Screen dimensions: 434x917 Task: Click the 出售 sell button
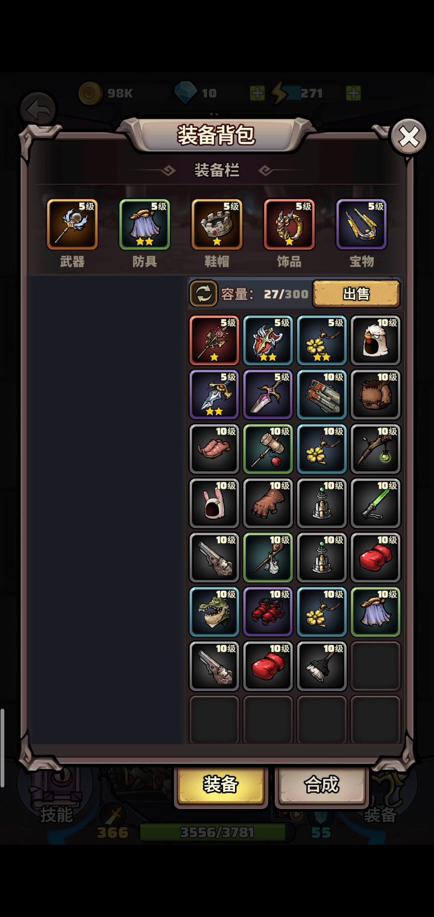[x=356, y=294]
